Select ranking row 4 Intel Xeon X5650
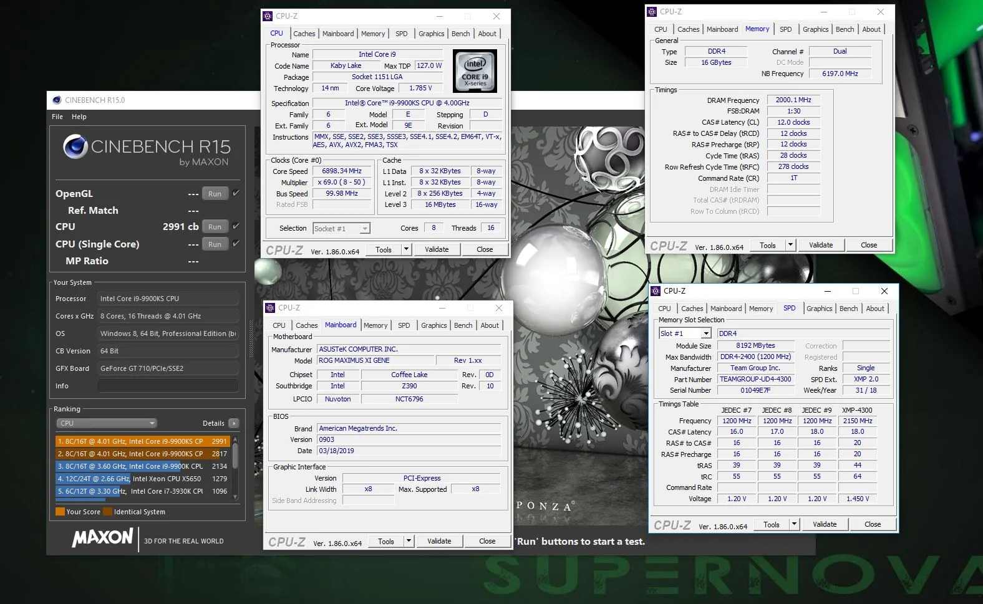This screenshot has height=604, width=983. point(143,479)
